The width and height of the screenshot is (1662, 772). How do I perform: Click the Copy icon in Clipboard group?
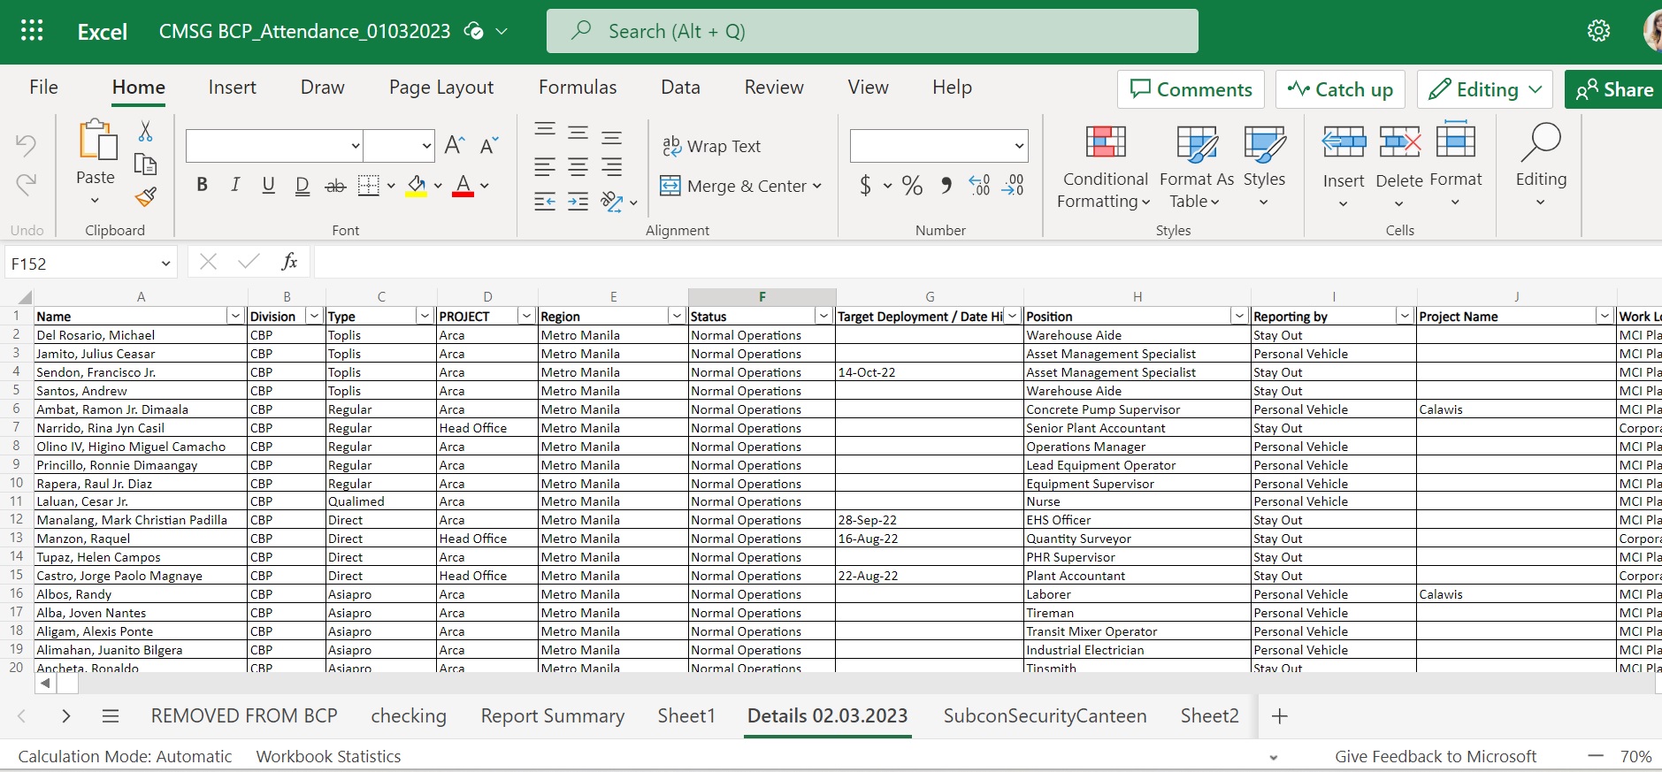coord(146,164)
